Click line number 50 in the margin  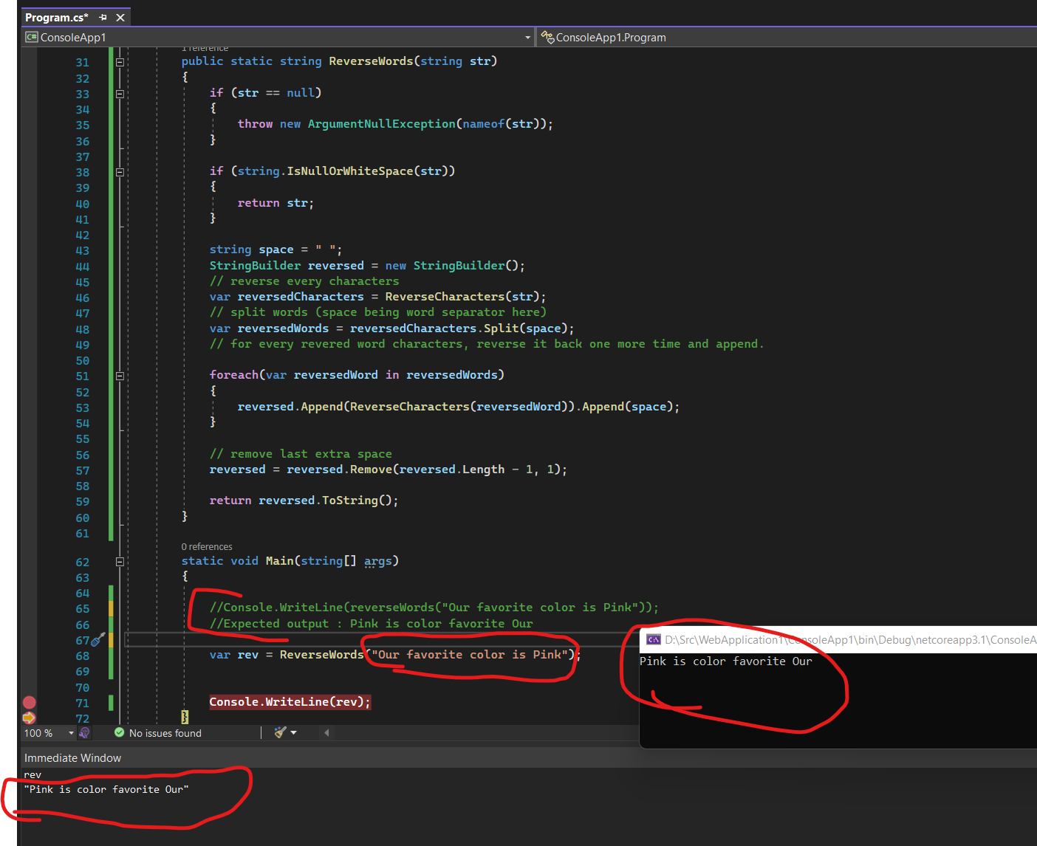pyautogui.click(x=82, y=361)
